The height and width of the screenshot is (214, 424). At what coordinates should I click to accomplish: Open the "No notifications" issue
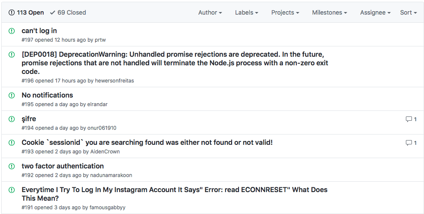coord(47,95)
